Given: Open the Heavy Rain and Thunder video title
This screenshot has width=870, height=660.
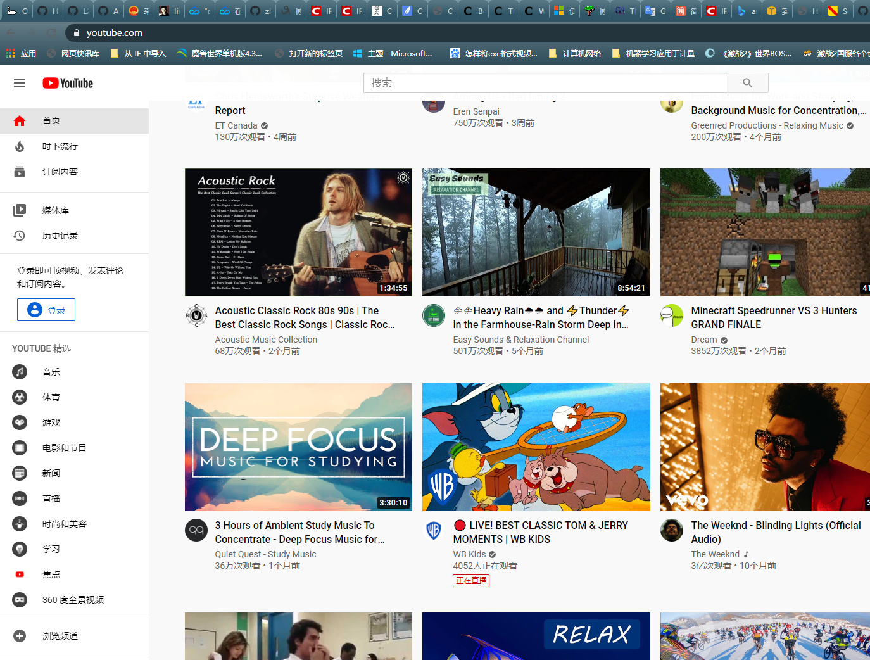Looking at the screenshot, I should coord(541,317).
